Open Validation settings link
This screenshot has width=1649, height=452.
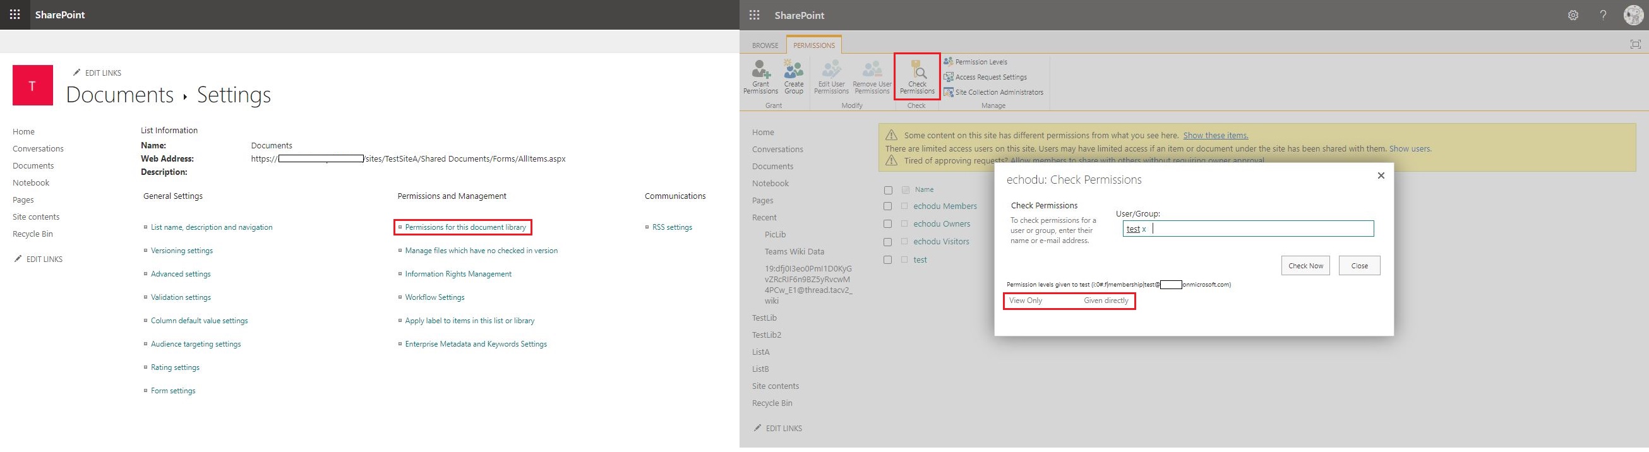coord(181,297)
